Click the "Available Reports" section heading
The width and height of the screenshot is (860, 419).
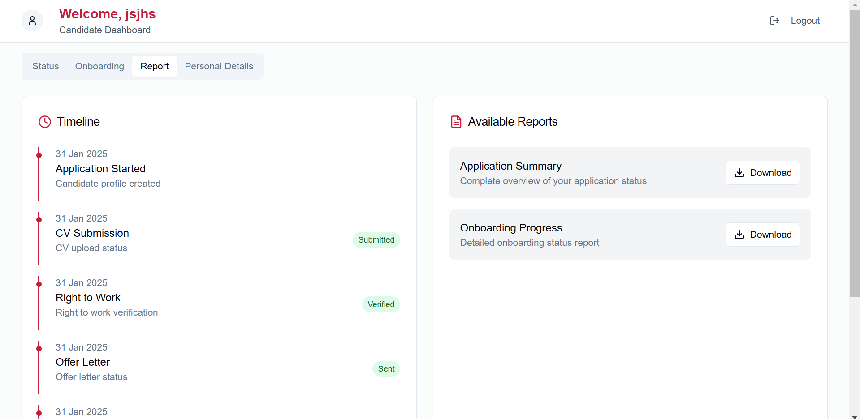513,122
